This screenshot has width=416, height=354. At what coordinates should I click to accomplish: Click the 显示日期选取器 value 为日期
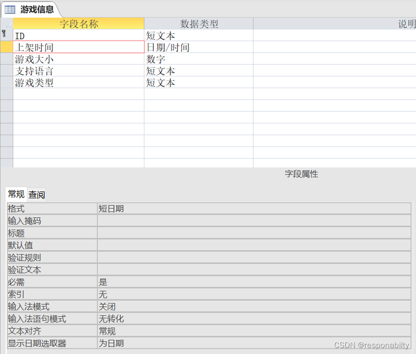coord(254,343)
